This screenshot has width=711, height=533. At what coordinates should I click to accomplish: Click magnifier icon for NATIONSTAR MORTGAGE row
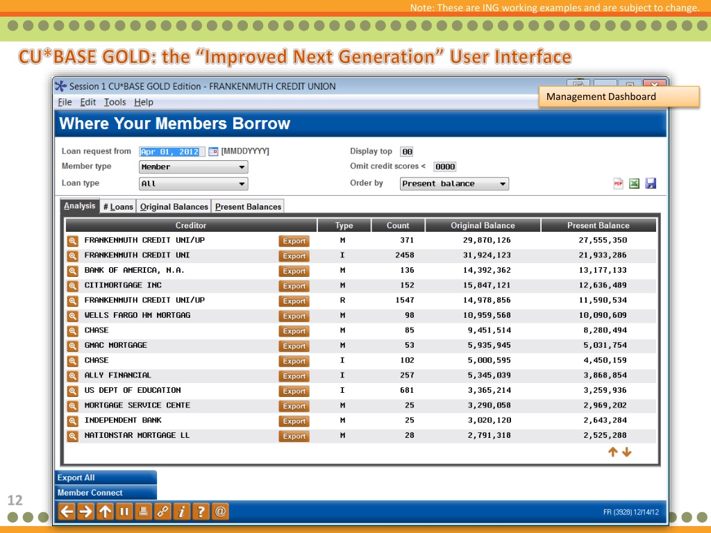coord(72,436)
